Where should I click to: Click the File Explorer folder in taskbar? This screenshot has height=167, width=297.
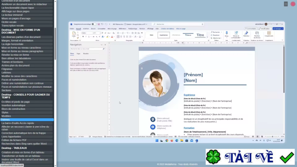pyautogui.click(x=182, y=141)
